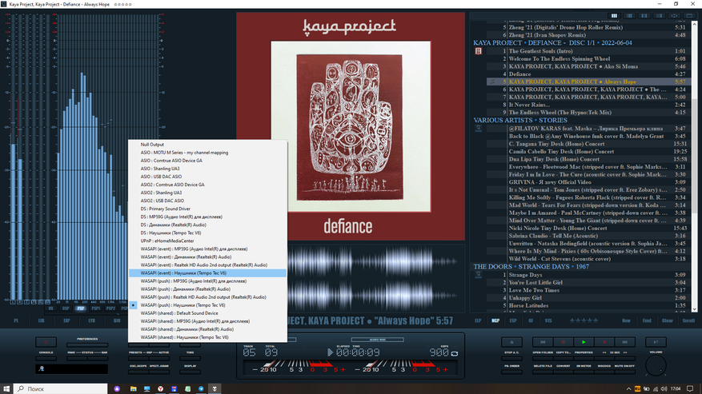Click the Console button

pyautogui.click(x=46, y=358)
